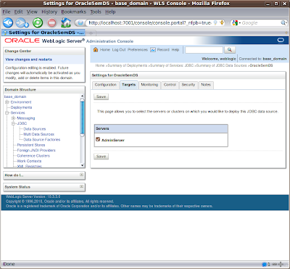
Task: Expand the System Status panel
Action: point(82,186)
